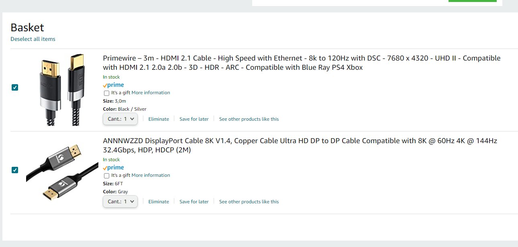Screen dimensions: 518x247
Task: Save the HDMI cable for later
Action: (194, 119)
